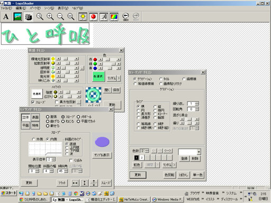Click the landscape image toolbar icon
271x203 pixels.
point(17,17)
